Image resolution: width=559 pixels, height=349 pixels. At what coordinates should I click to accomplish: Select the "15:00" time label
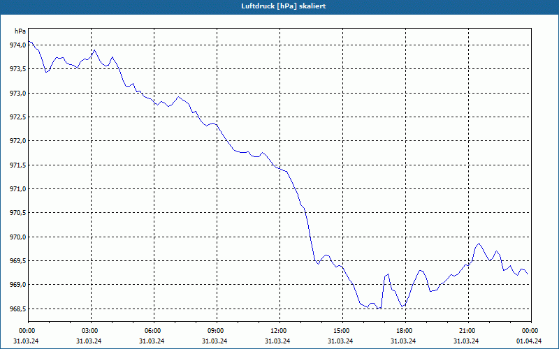pos(342,331)
